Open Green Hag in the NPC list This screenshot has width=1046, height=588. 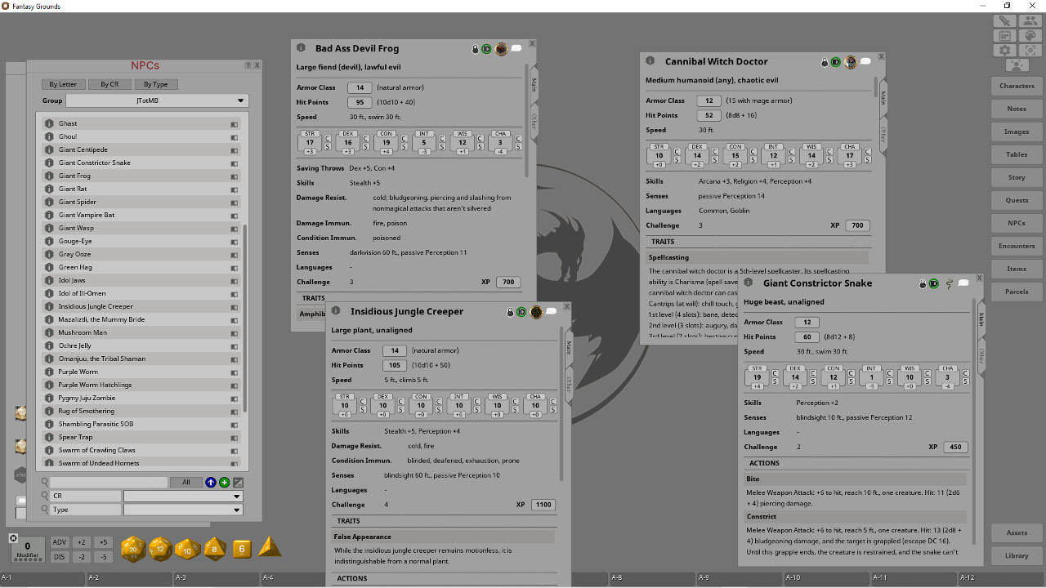[x=75, y=267]
